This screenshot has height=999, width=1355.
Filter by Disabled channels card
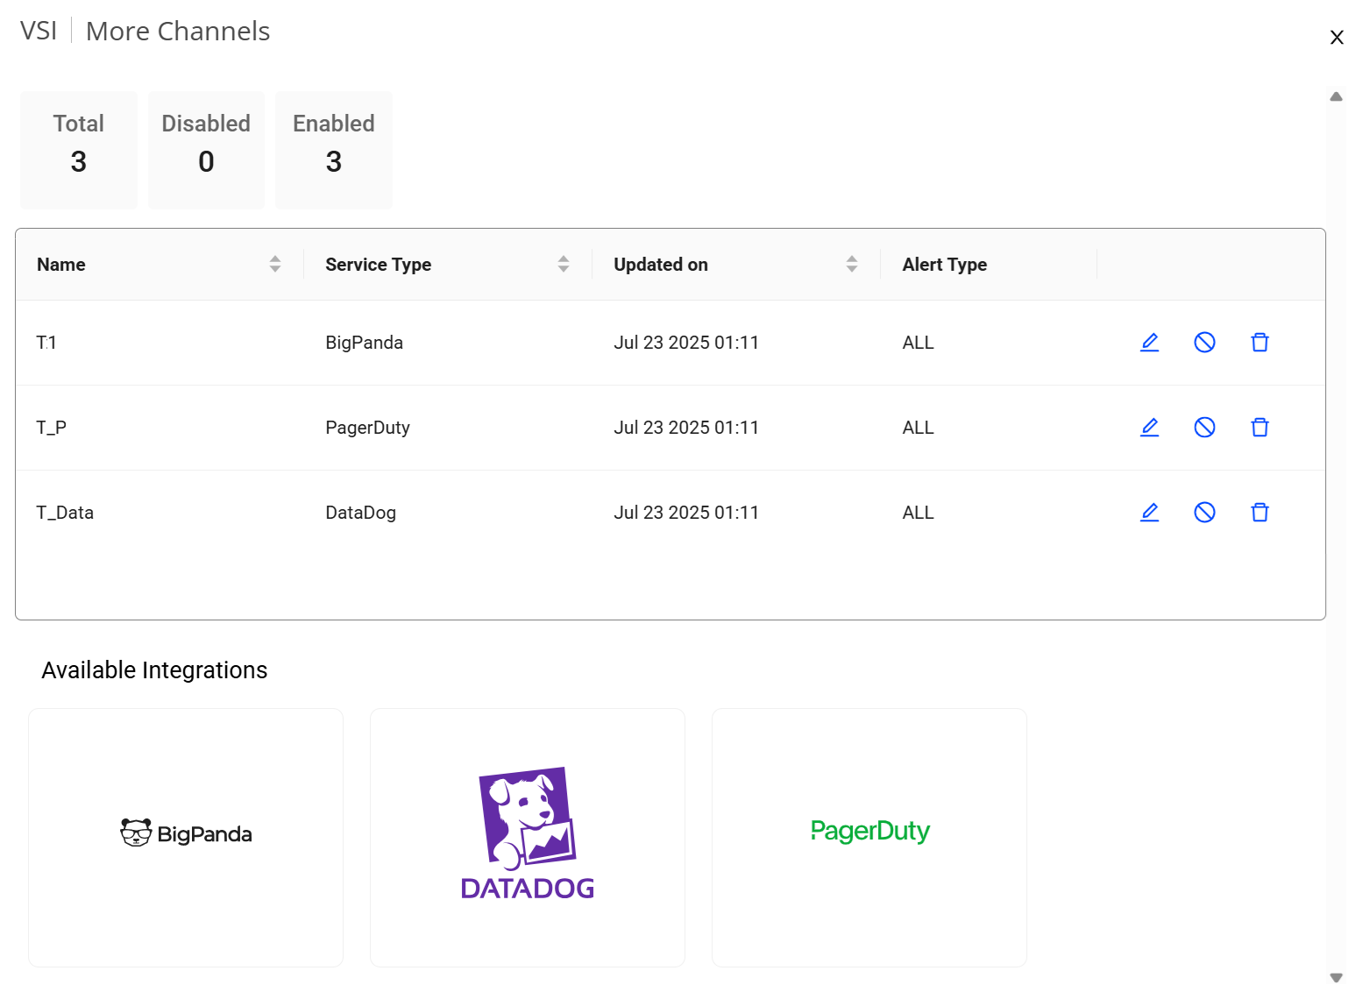(206, 150)
